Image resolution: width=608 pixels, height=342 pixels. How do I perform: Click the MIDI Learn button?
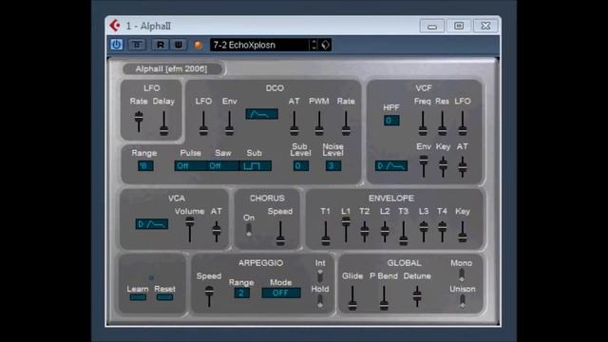138,297
